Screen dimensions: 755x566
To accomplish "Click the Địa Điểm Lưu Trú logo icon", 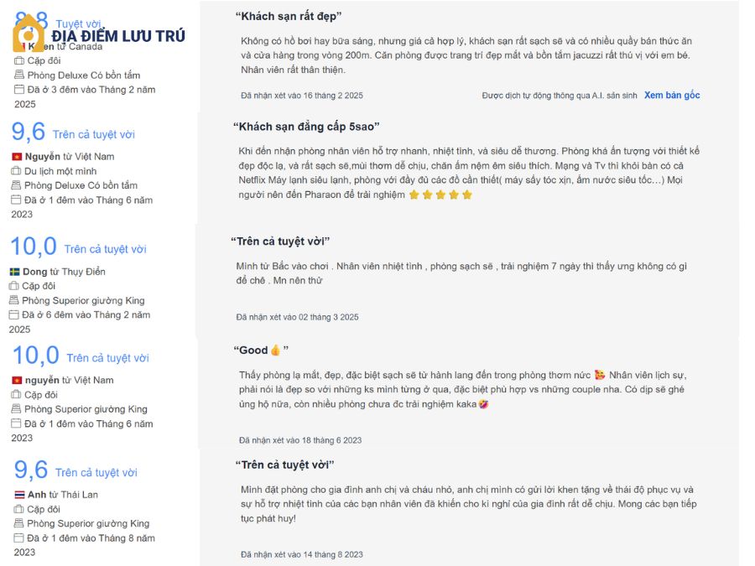I will (x=29, y=34).
